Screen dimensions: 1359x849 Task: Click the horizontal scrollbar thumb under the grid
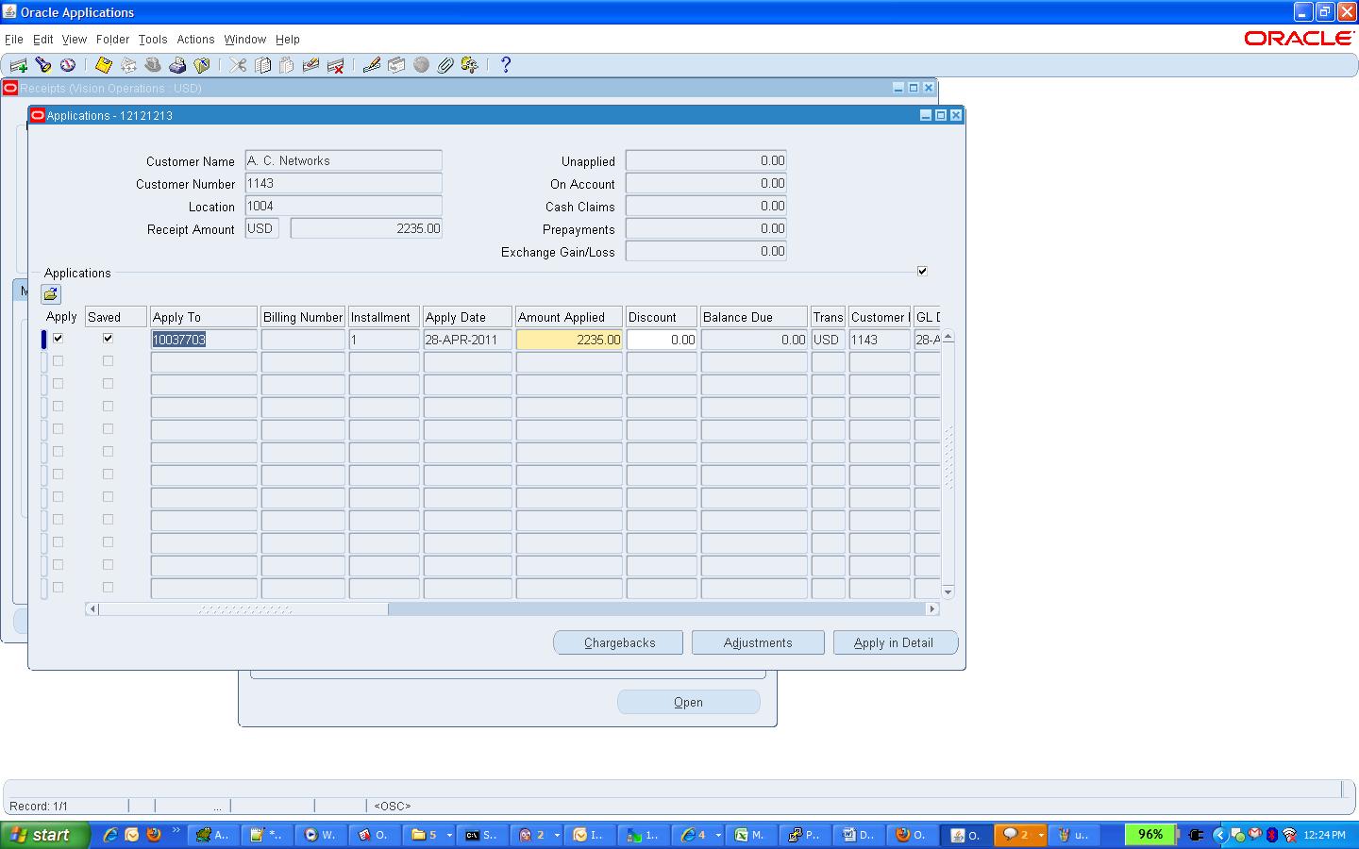[243, 609]
